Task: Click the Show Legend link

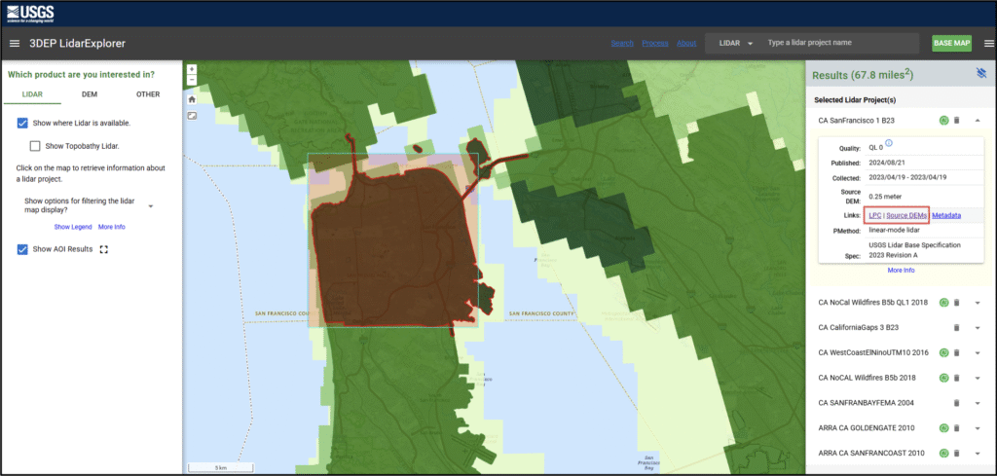Action: (72, 227)
